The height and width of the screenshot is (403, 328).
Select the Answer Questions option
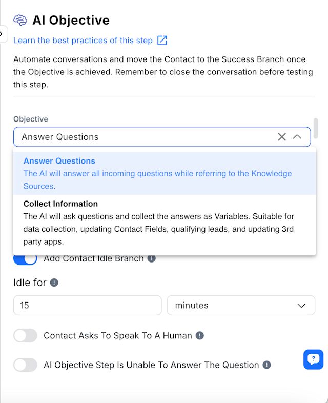(x=165, y=173)
